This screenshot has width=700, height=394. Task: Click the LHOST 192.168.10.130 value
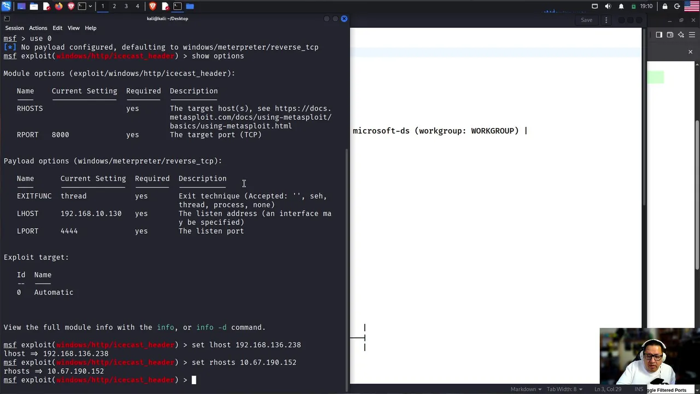tap(91, 213)
